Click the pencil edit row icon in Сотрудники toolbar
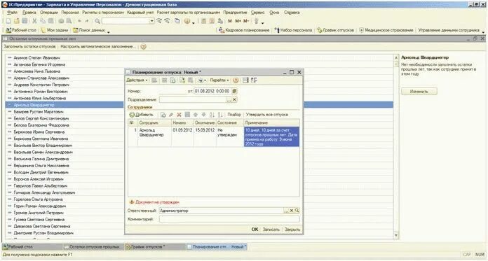This screenshot has height=261, width=488. tap(171, 115)
